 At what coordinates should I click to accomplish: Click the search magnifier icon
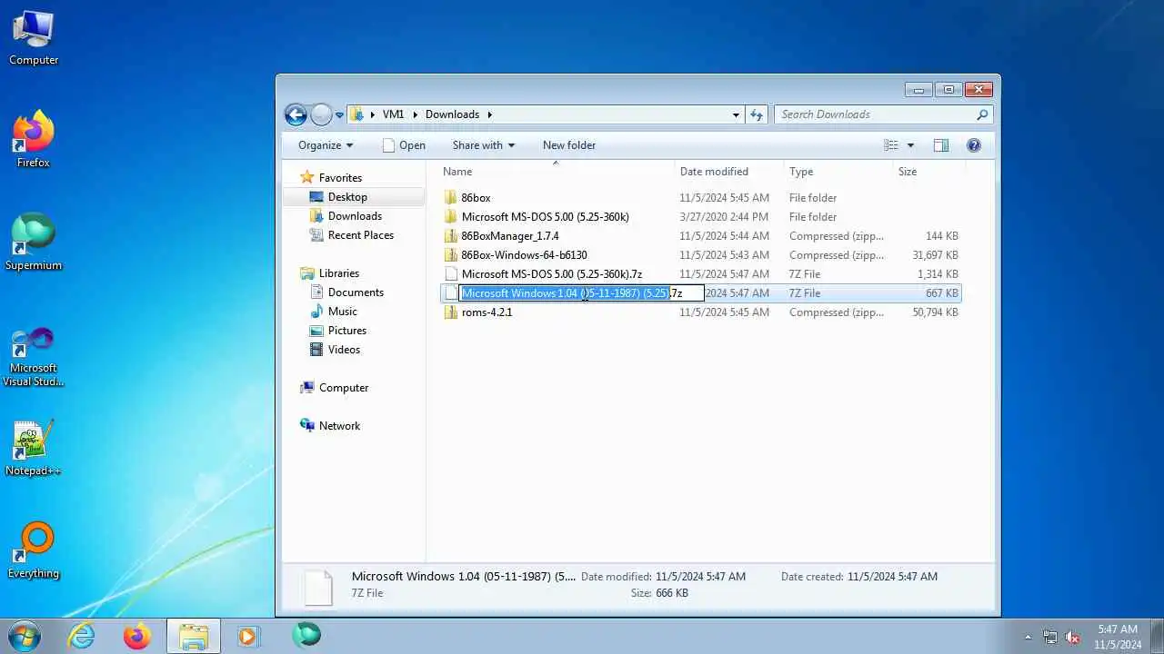982,114
